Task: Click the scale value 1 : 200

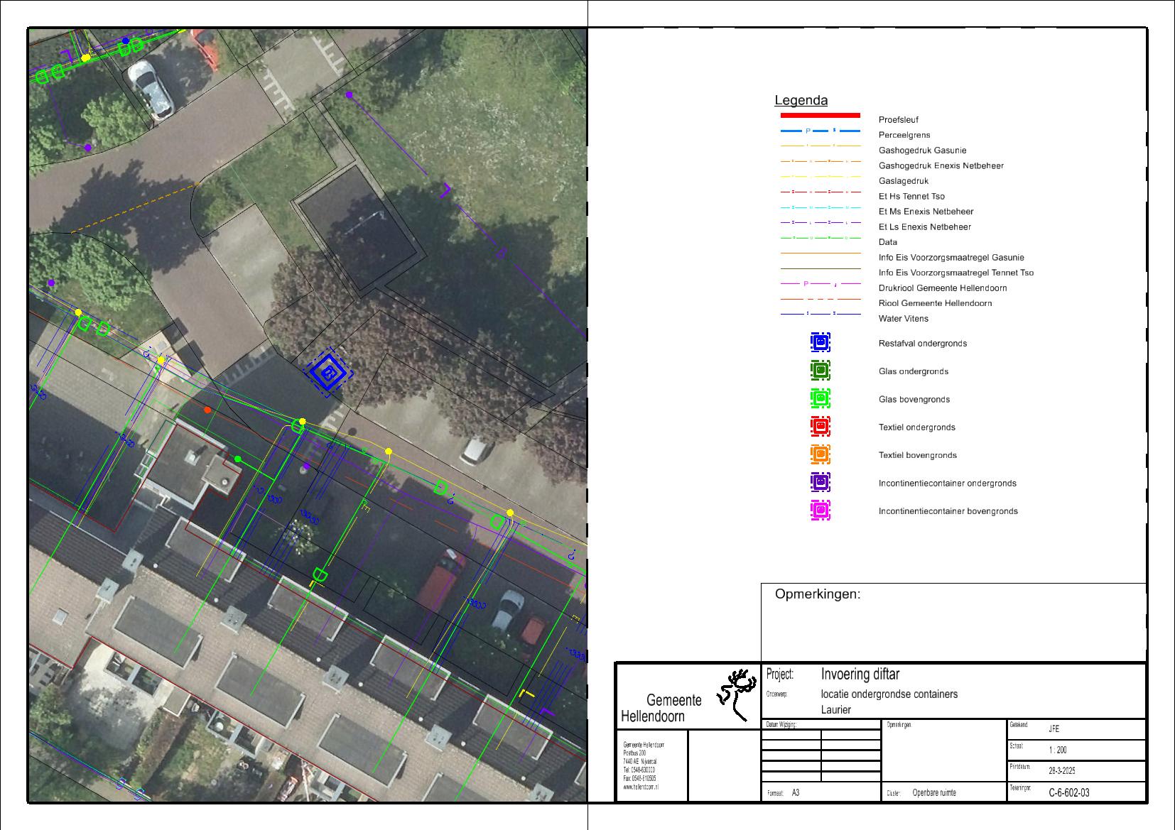Action: tap(1057, 750)
